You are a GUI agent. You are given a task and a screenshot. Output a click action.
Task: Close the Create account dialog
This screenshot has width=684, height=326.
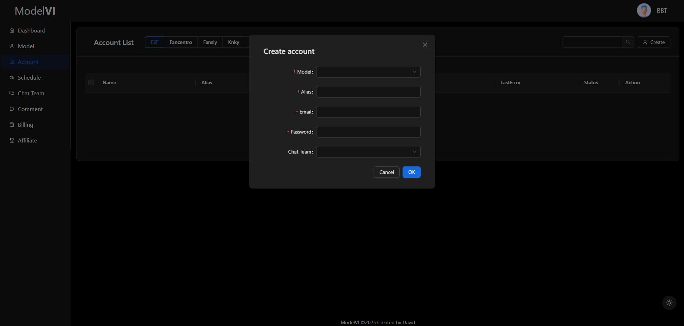425,45
